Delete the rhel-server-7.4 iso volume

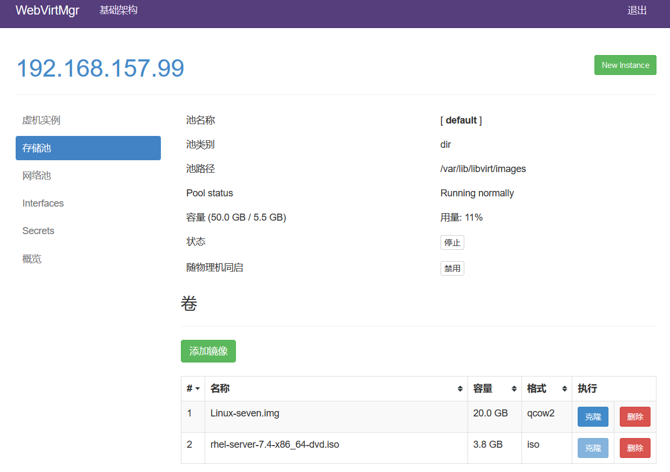click(x=635, y=448)
